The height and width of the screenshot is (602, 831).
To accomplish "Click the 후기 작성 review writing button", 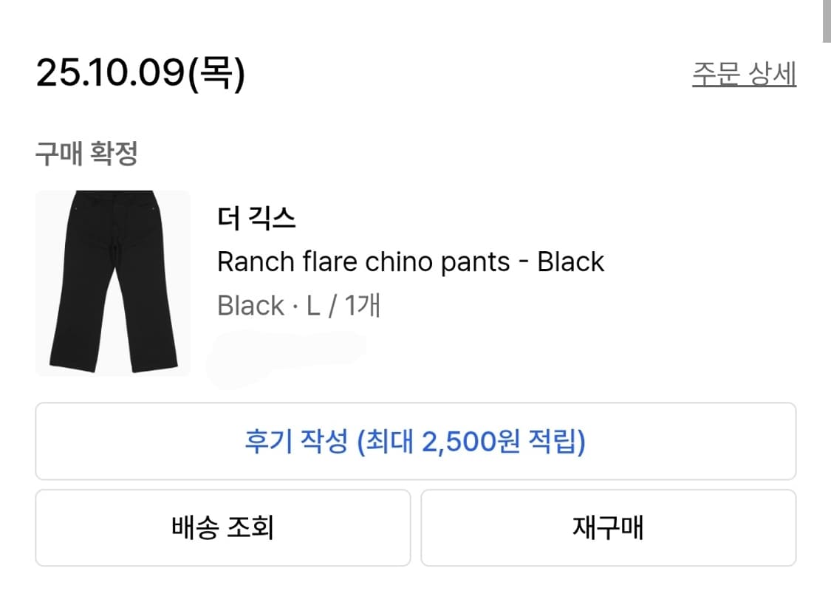I will pos(415,442).
